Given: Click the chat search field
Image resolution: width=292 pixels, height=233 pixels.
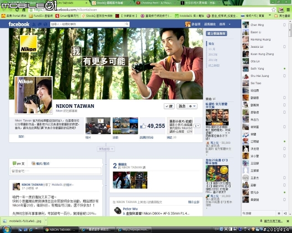Looking at the screenshot, I should coord(259,213).
